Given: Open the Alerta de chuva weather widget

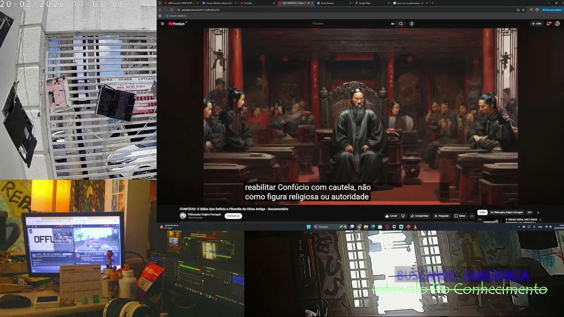Looking at the screenshot, I should (169, 226).
